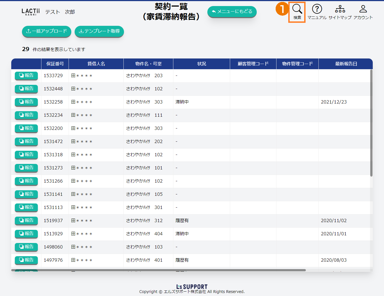Click the 一括アップロード bulk upload button
Viewport: 384px width, 296px height.
(x=46, y=31)
